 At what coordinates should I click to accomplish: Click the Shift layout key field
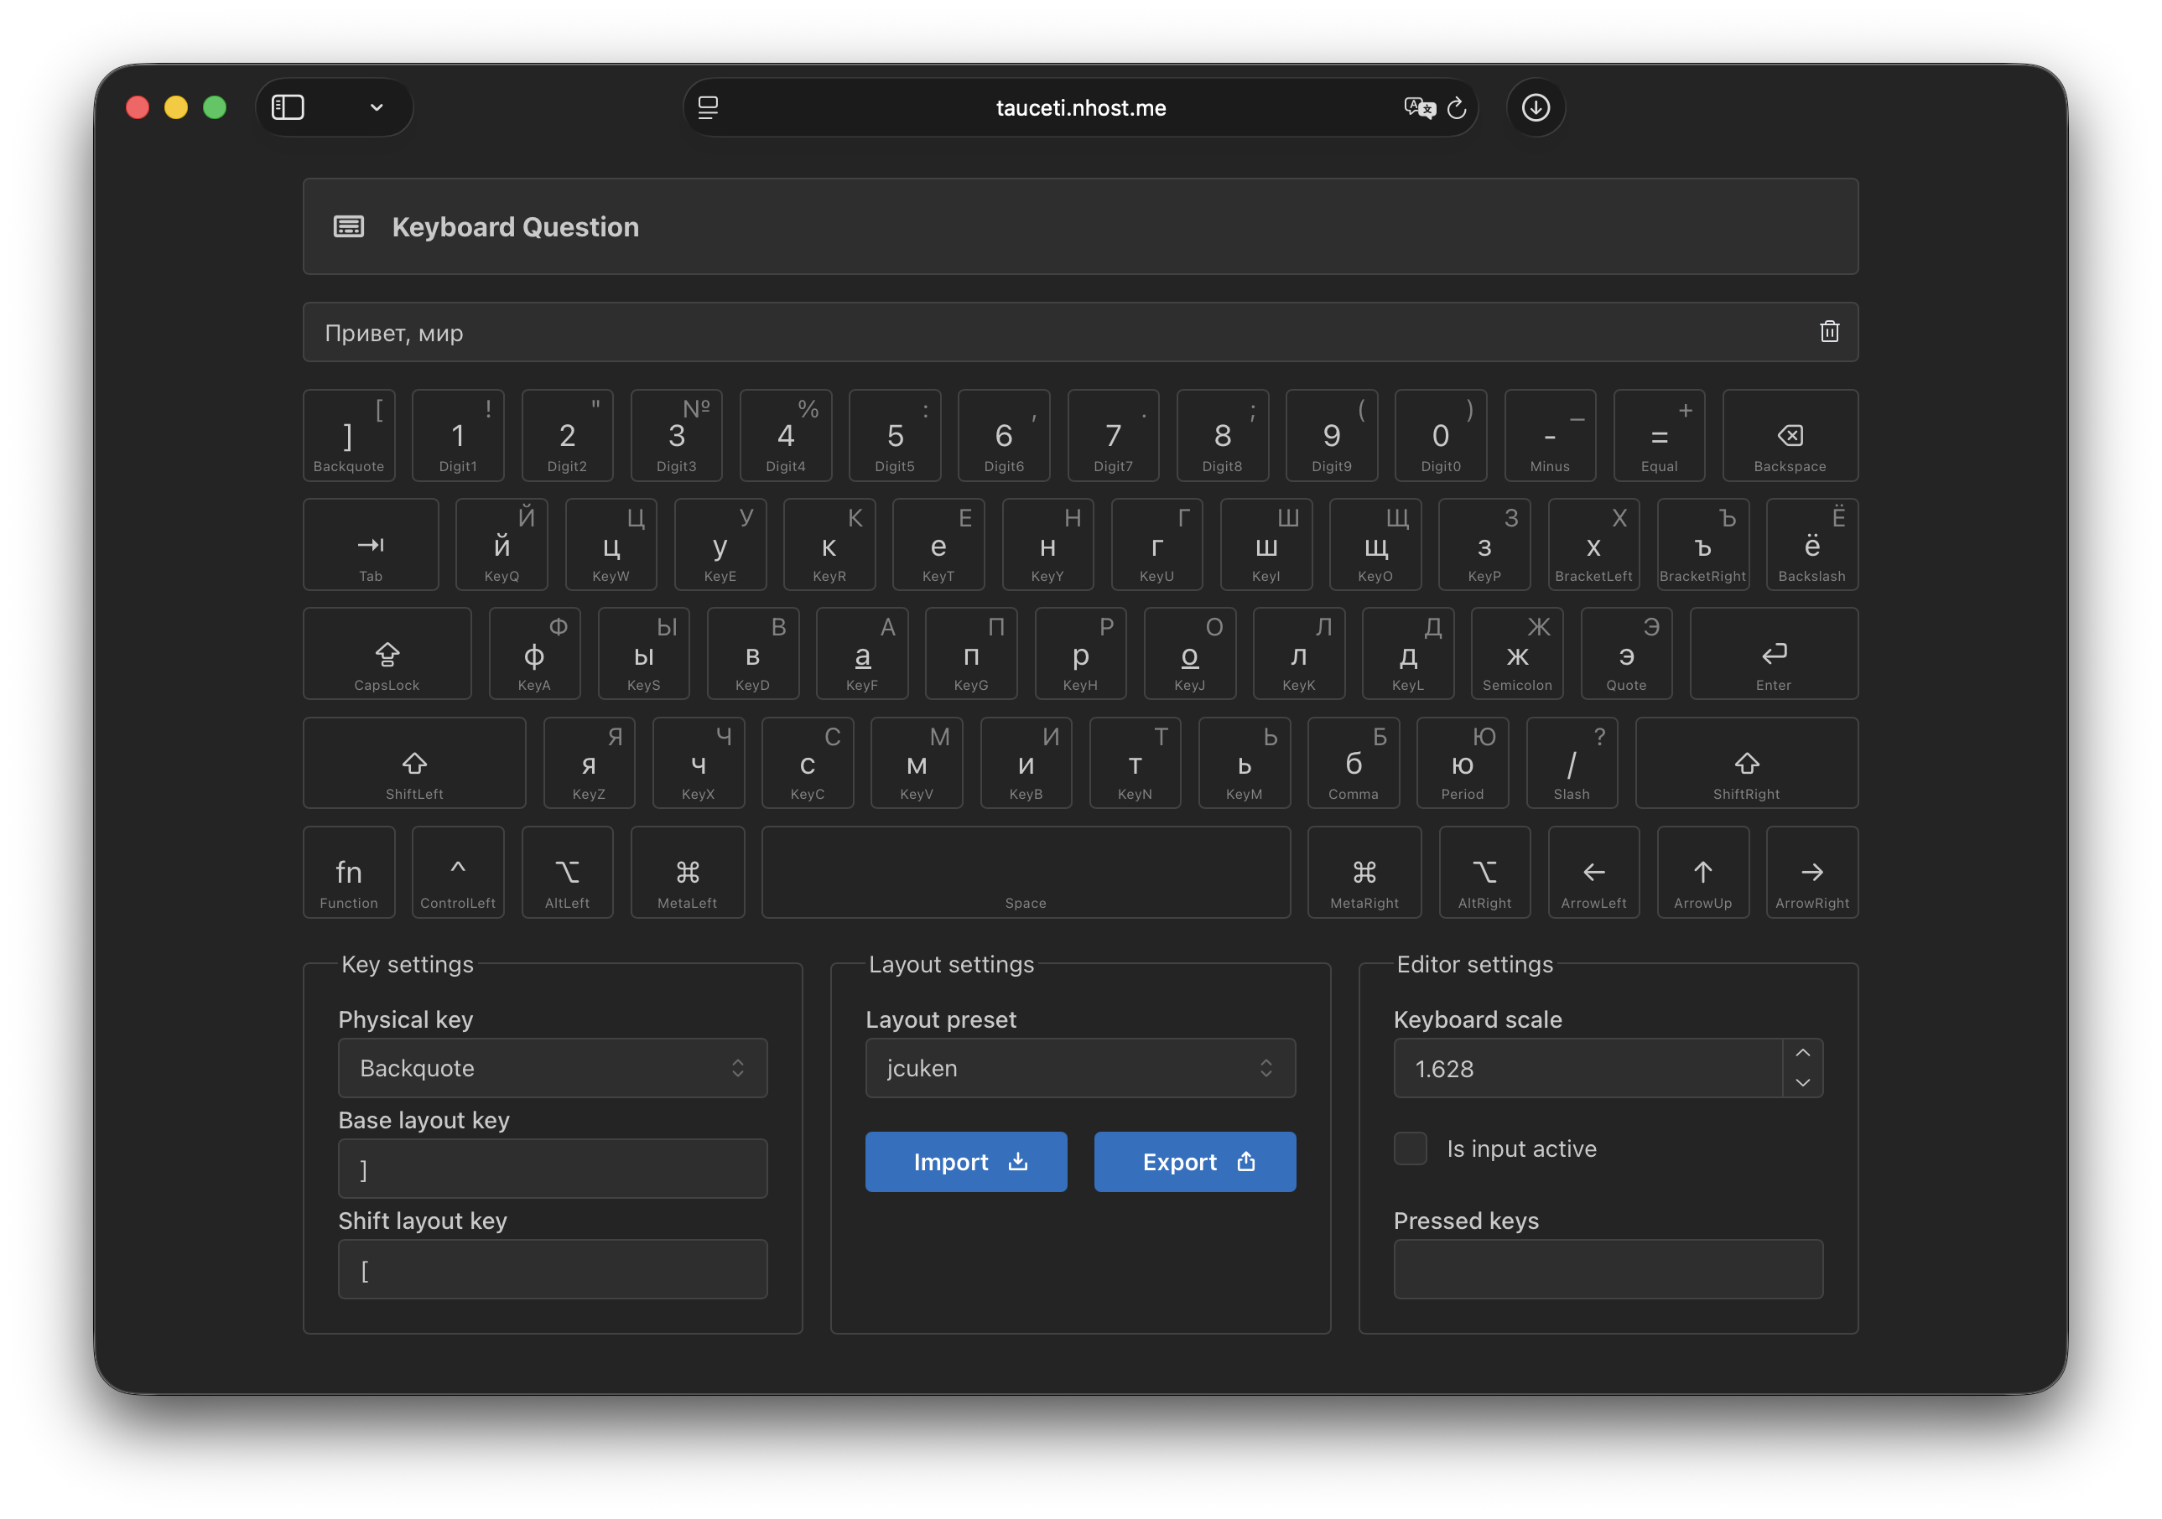pos(553,1268)
